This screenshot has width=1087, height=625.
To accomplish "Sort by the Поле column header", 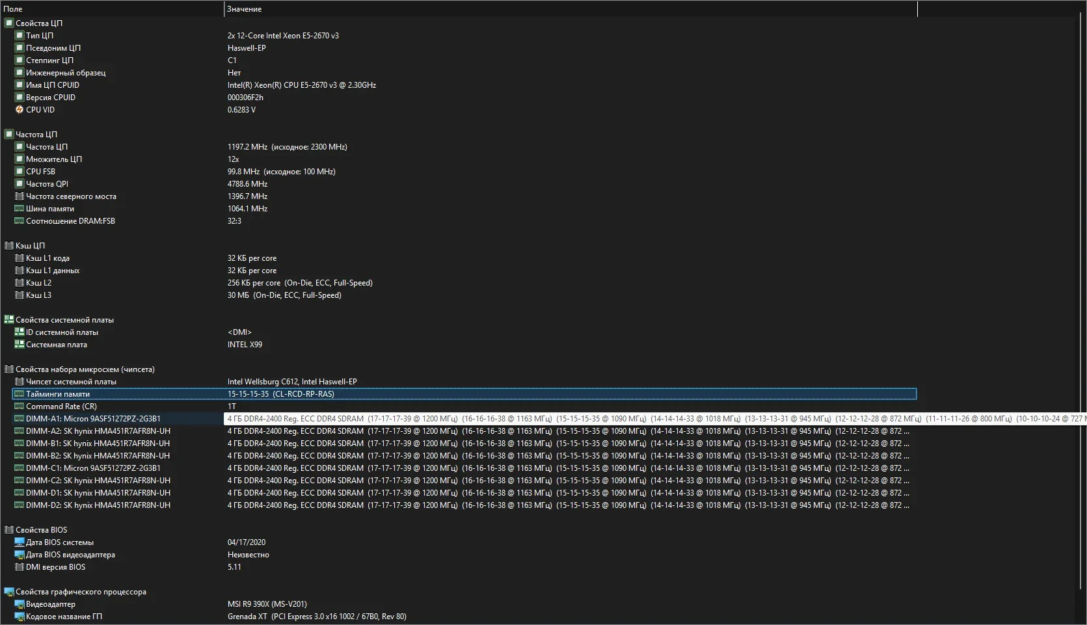I will 112,9.
